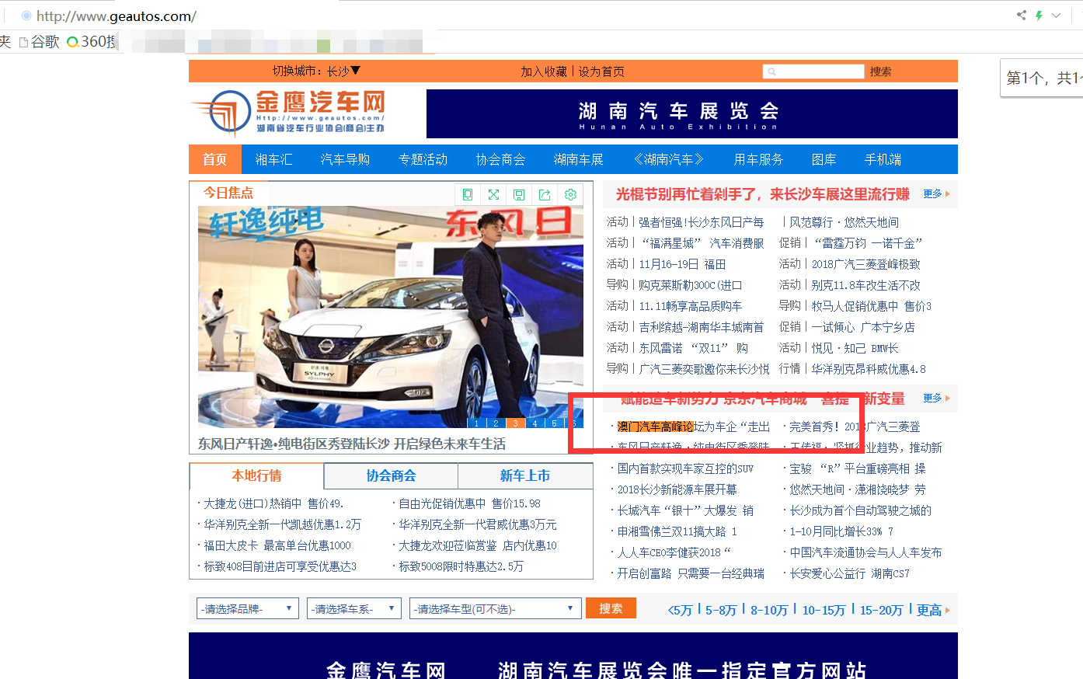Switch to 新车上市 tab
This screenshot has width=1083, height=679.
(x=525, y=475)
